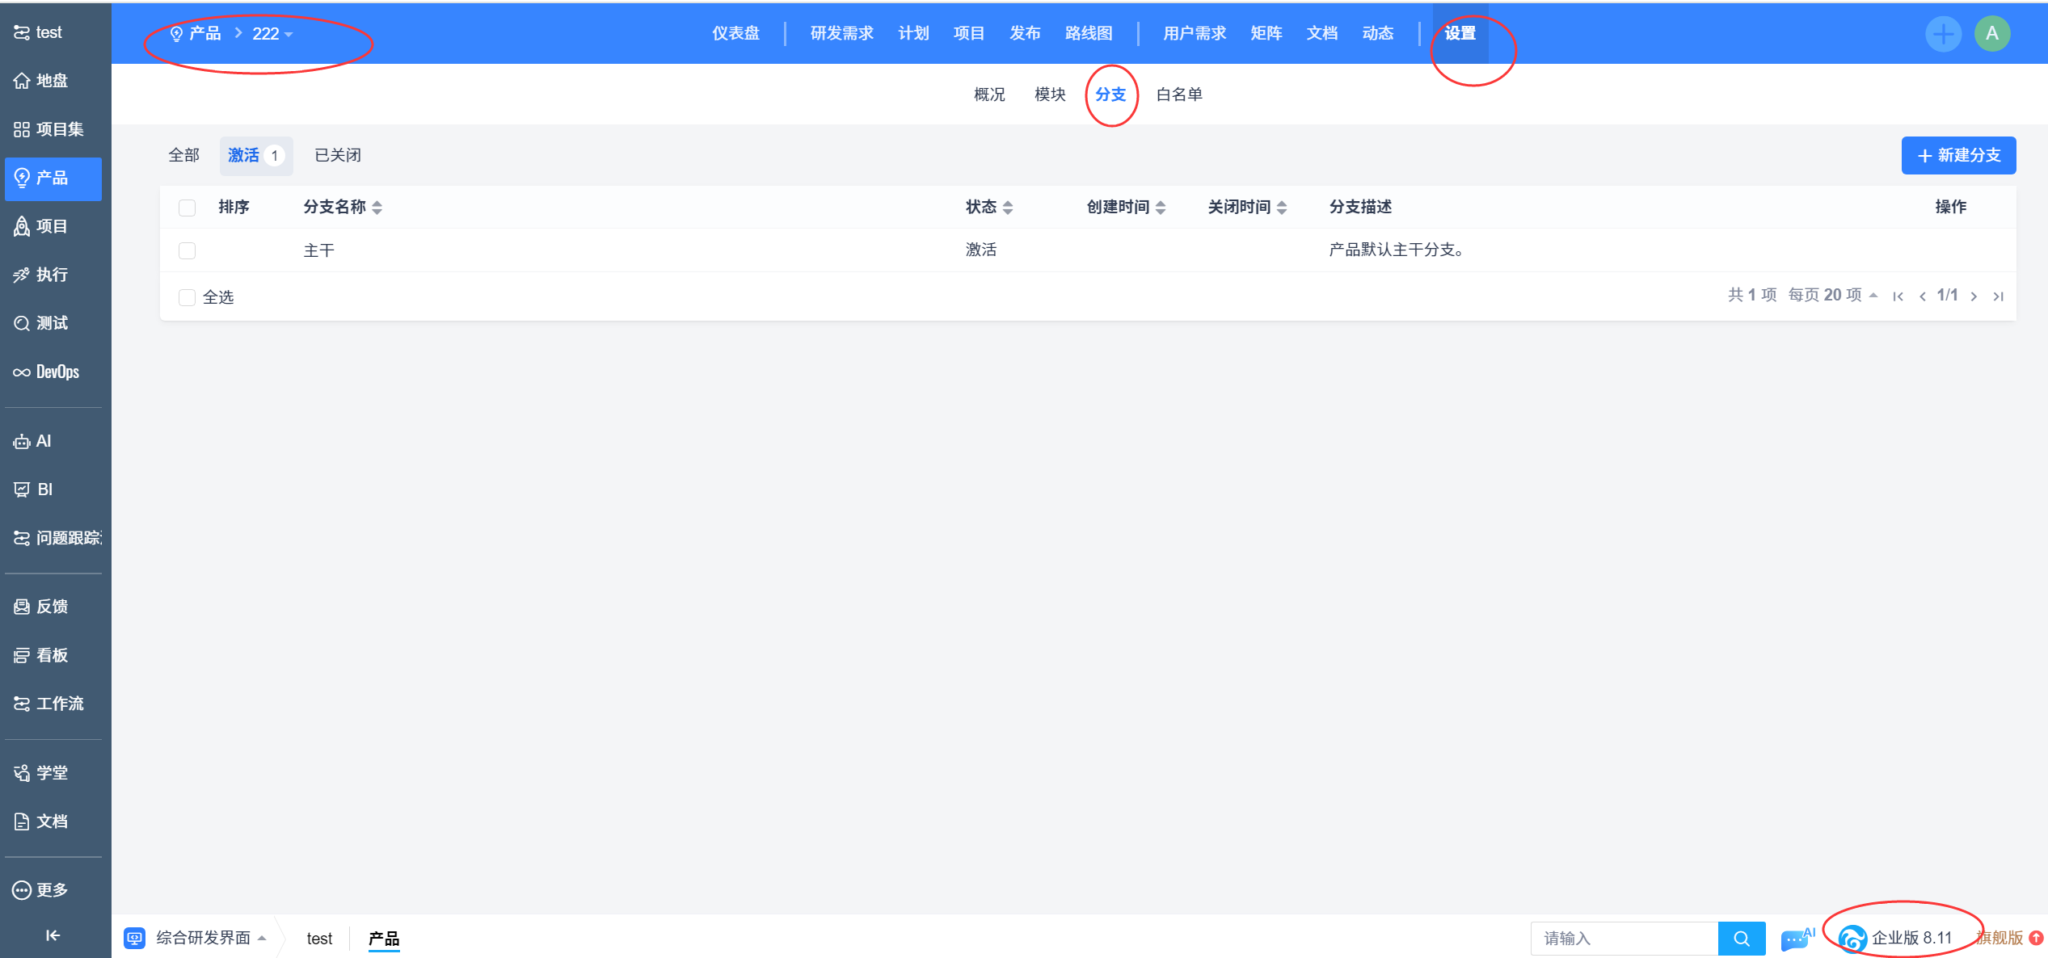Toggle the 全选 select-all checkbox
The width and height of the screenshot is (2048, 958).
point(187,297)
